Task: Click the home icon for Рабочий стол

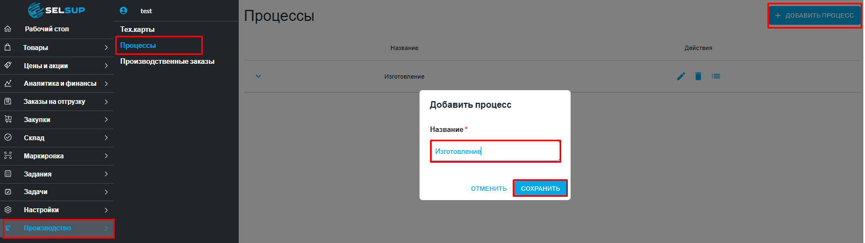Action: pos(8,29)
